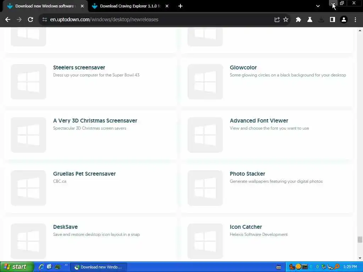Click the scrollbar down arrow
This screenshot has height=272, width=363.
coord(360,258)
